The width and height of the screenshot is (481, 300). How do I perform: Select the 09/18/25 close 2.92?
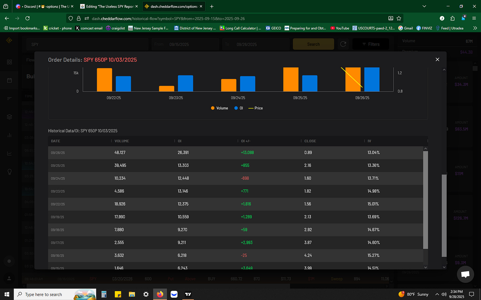click(x=308, y=230)
